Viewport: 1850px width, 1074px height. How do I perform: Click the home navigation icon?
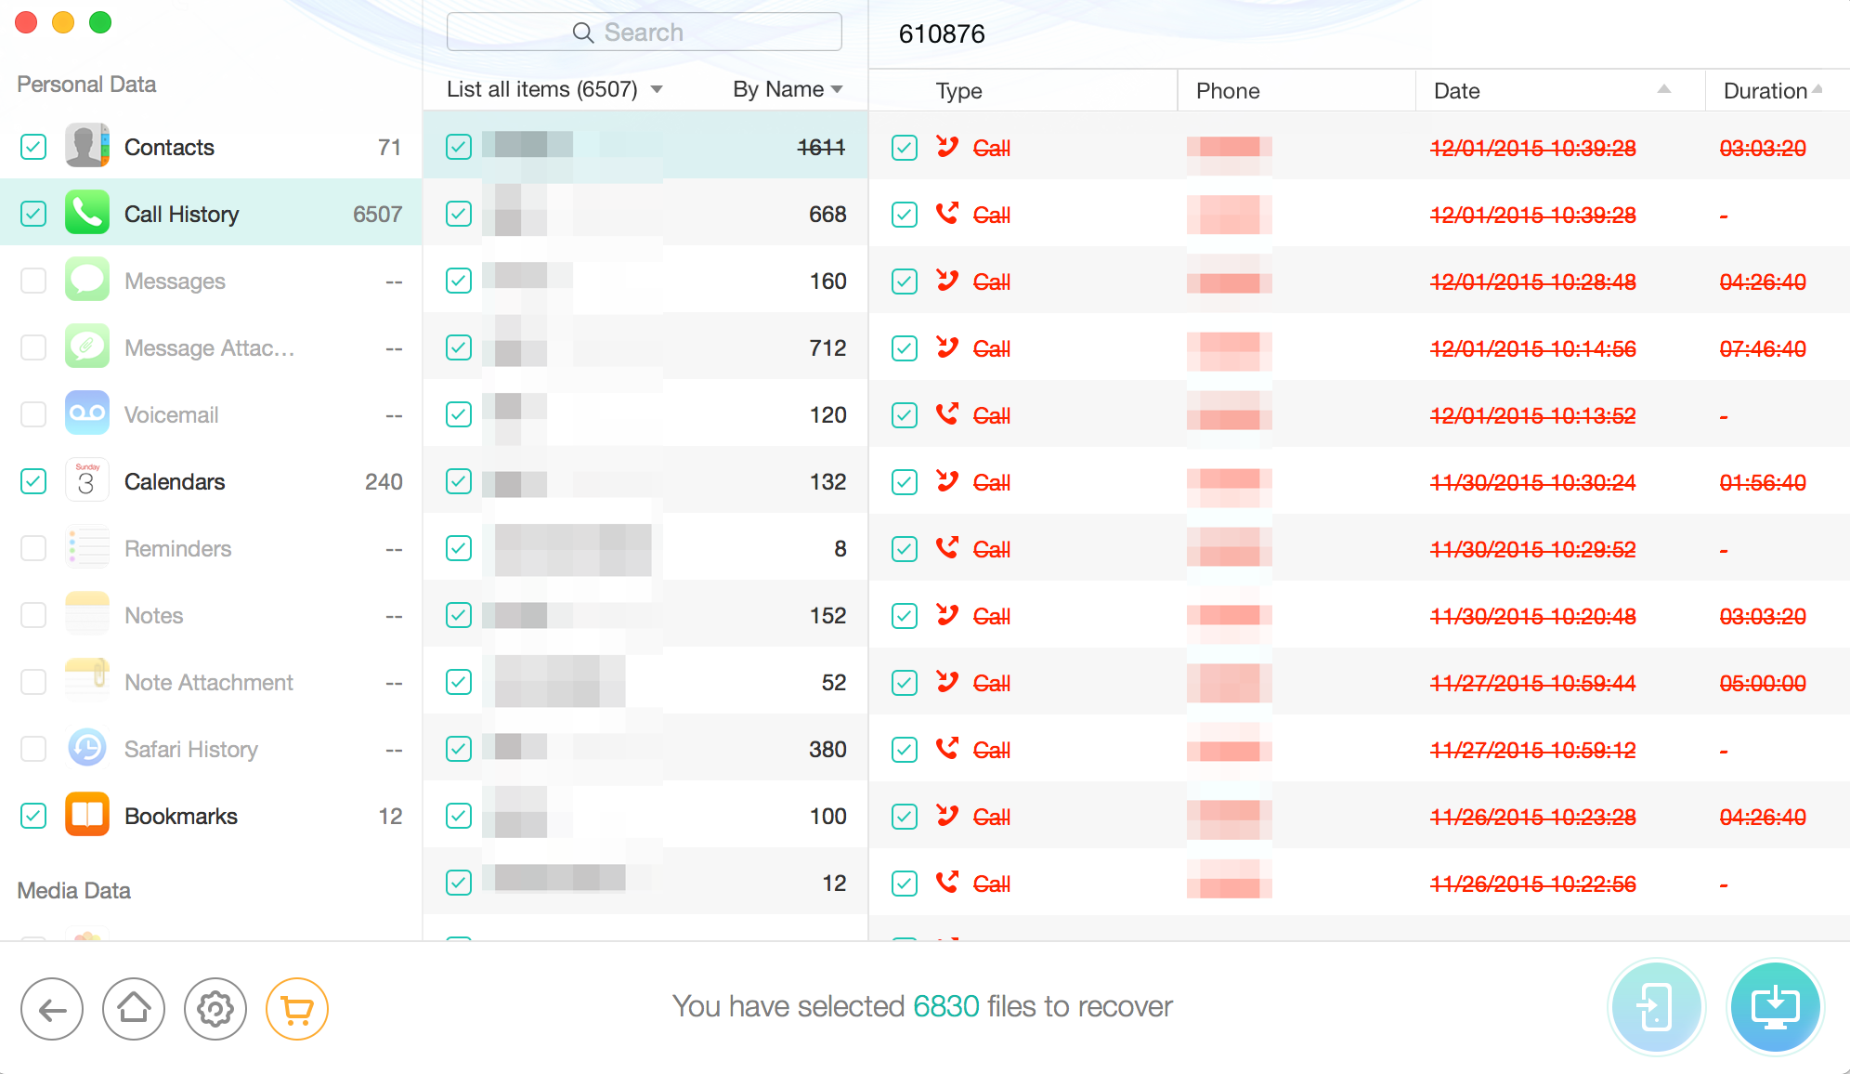point(134,1007)
